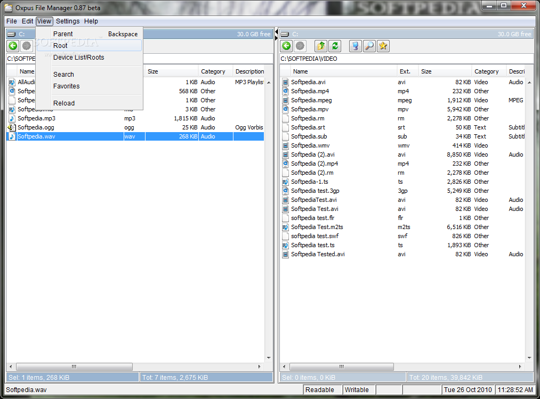540x399 pixels.
Task: Select softpedia test.flr file row
Action: pos(404,218)
